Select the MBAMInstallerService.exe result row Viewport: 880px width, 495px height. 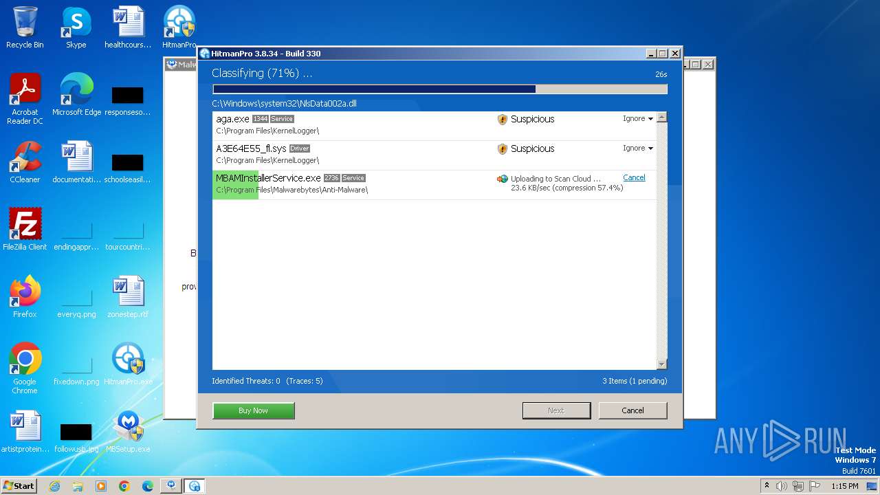(x=434, y=185)
